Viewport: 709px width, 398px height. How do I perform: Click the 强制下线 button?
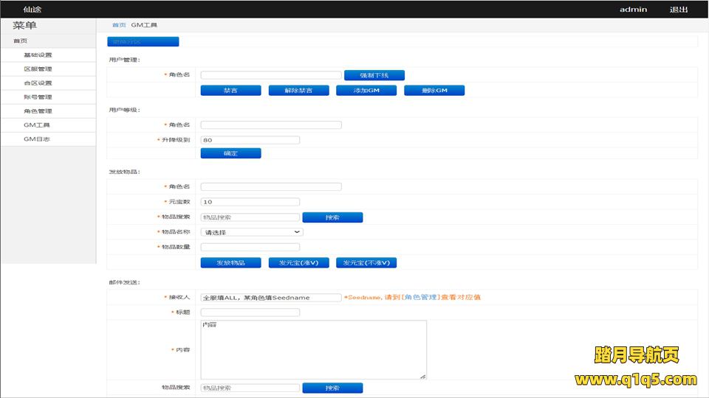[374, 75]
